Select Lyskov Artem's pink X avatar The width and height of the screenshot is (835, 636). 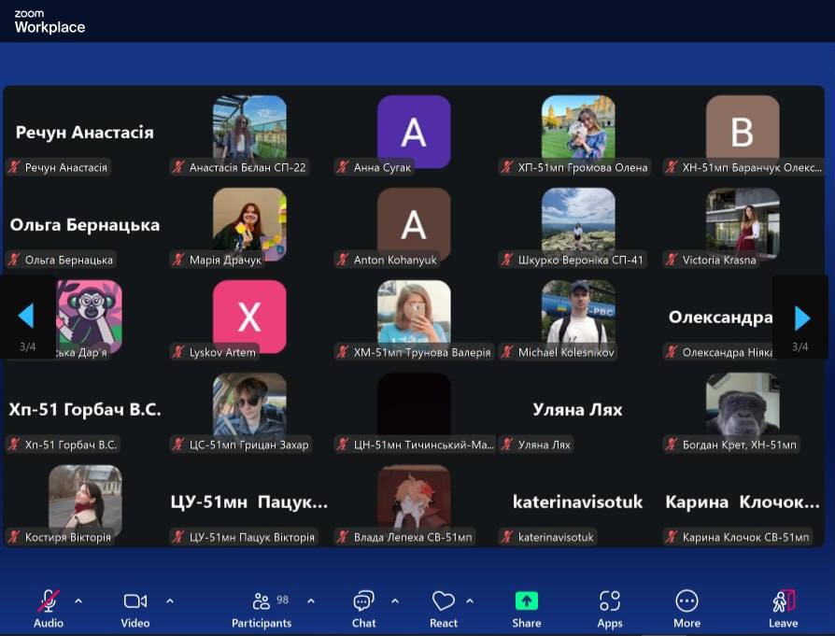(249, 317)
